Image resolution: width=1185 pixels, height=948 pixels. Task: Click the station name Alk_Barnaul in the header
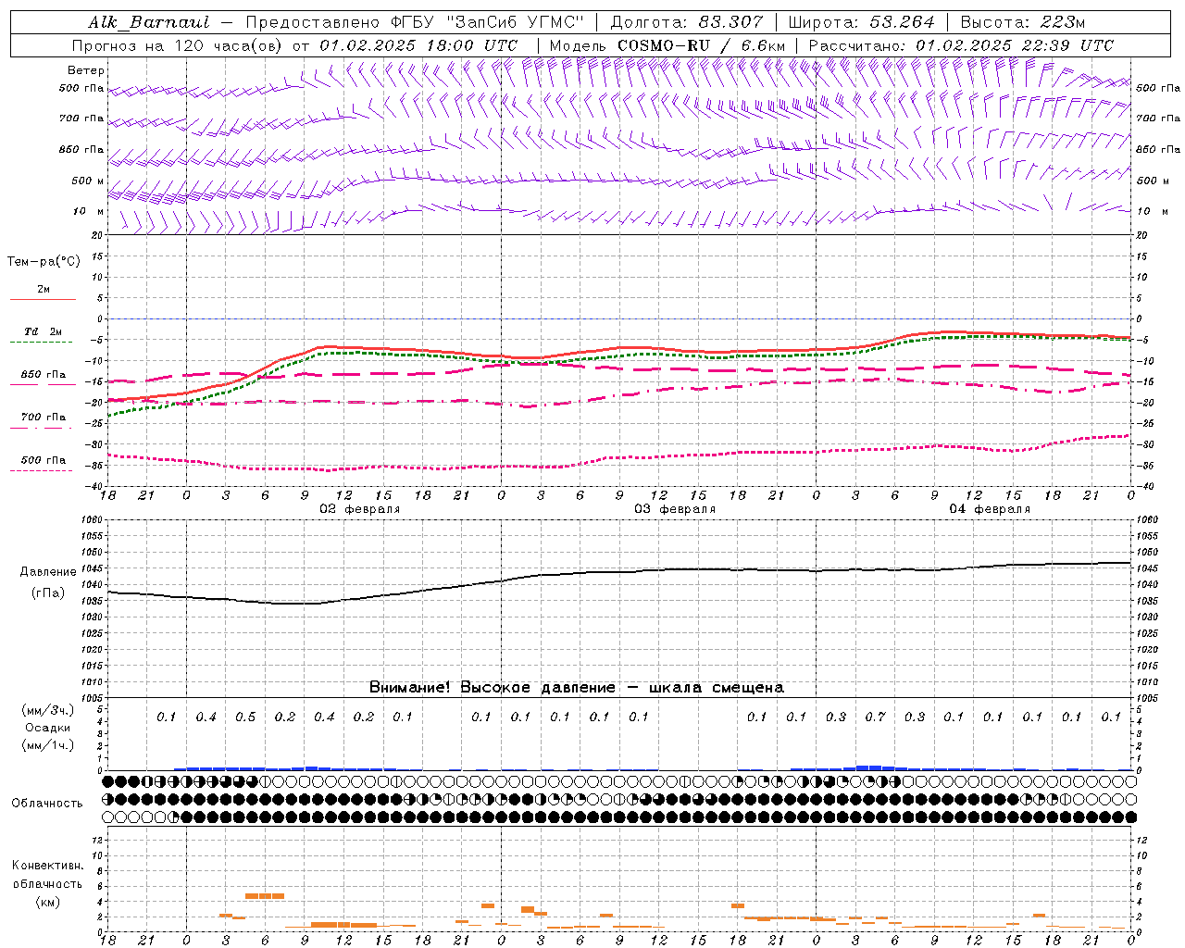tap(149, 22)
